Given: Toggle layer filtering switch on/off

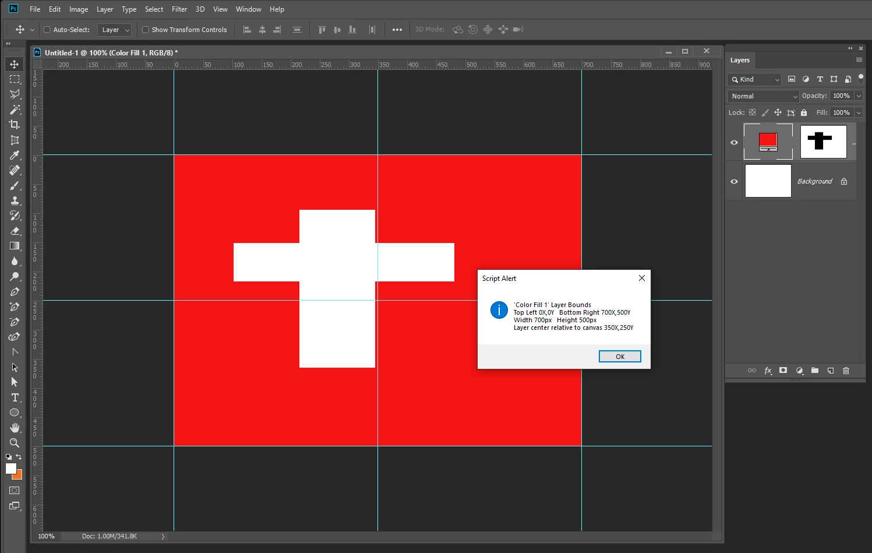Looking at the screenshot, I should (861, 79).
